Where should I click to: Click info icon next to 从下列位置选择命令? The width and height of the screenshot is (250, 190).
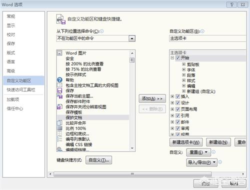pyautogui.click(x=102, y=31)
